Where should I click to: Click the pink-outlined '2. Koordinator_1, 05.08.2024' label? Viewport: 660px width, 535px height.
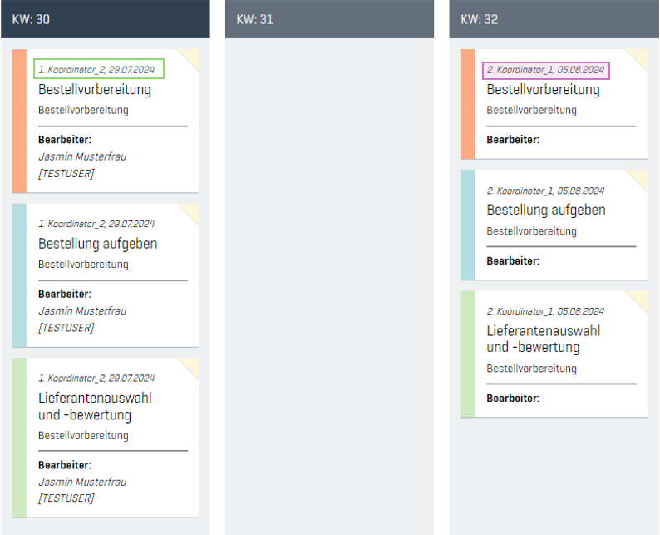tap(546, 70)
